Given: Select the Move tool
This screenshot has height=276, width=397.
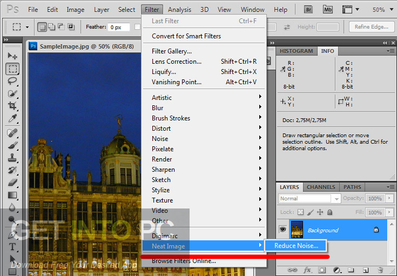Looking at the screenshot, I should pos(12,56).
